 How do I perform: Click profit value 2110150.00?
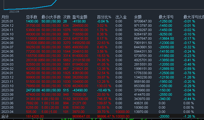(81, 60)
